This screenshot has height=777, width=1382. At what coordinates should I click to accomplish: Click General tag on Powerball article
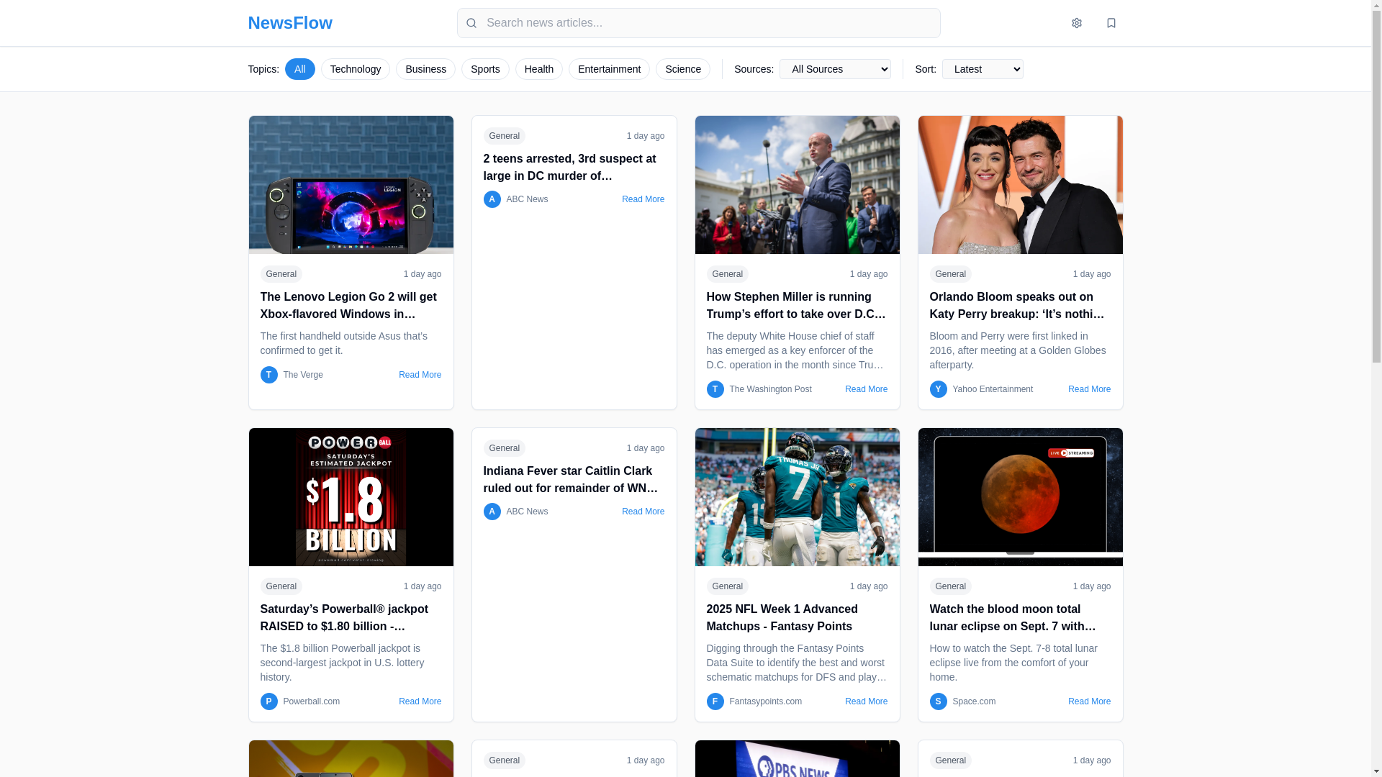[x=281, y=586]
